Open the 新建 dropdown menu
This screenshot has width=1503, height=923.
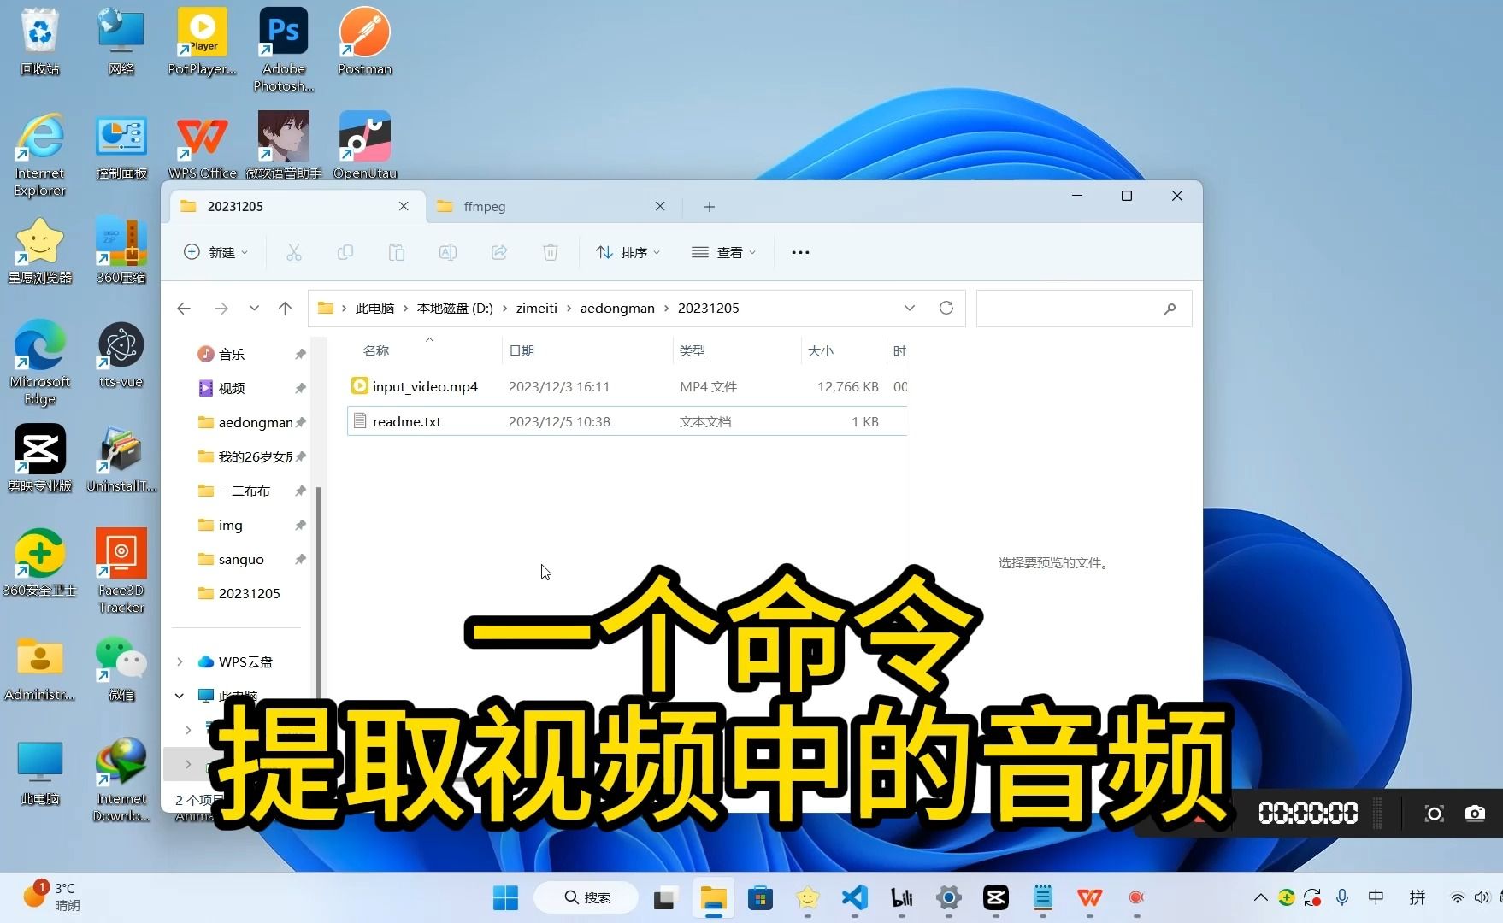pos(215,252)
